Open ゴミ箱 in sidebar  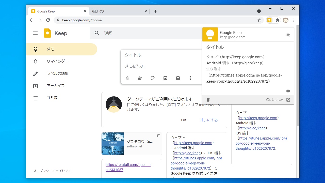click(x=62, y=98)
